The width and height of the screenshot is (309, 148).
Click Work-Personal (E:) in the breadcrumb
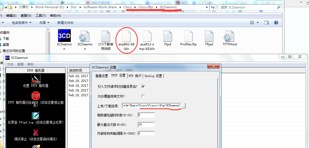click(50, 7)
